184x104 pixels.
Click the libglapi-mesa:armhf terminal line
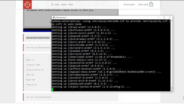click(106, 72)
